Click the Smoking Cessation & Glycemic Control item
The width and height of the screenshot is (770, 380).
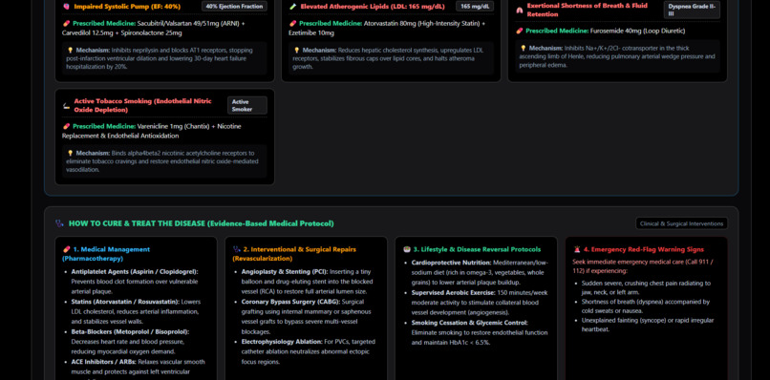coord(480,332)
